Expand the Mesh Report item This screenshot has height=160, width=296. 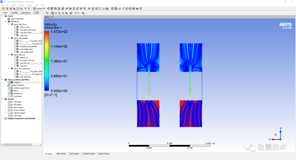point(5,107)
